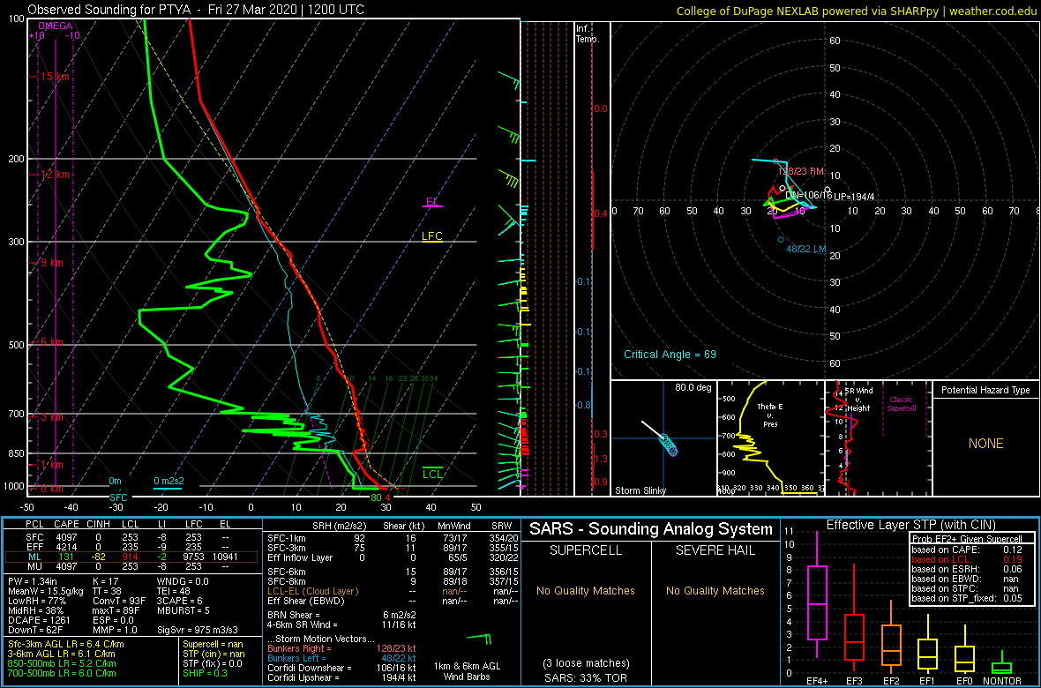Click the green "SHIP = 0.3" text
Viewport: 1041px width, 688px height.
tap(206, 673)
